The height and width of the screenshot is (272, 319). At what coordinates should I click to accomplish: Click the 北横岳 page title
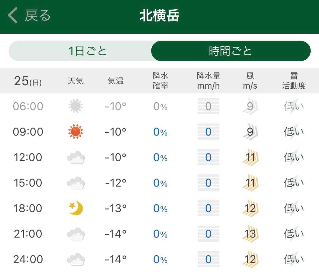click(x=160, y=16)
